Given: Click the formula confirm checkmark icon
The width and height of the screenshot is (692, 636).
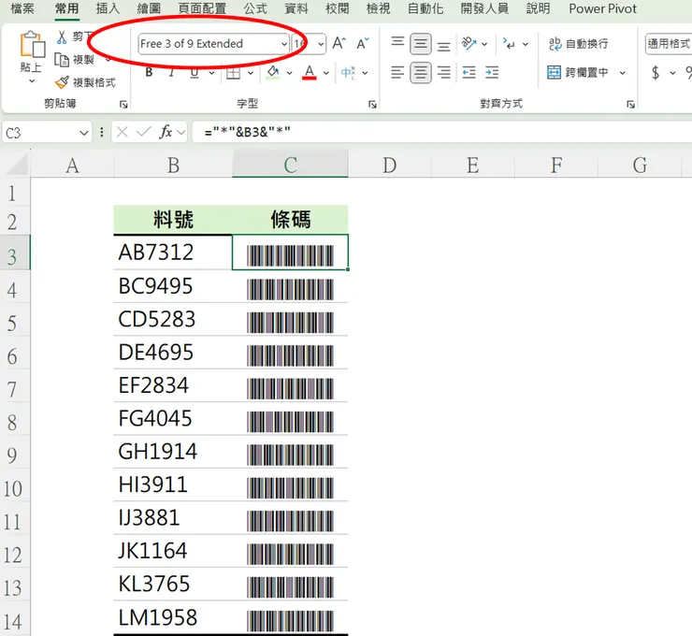Looking at the screenshot, I should point(143,132).
